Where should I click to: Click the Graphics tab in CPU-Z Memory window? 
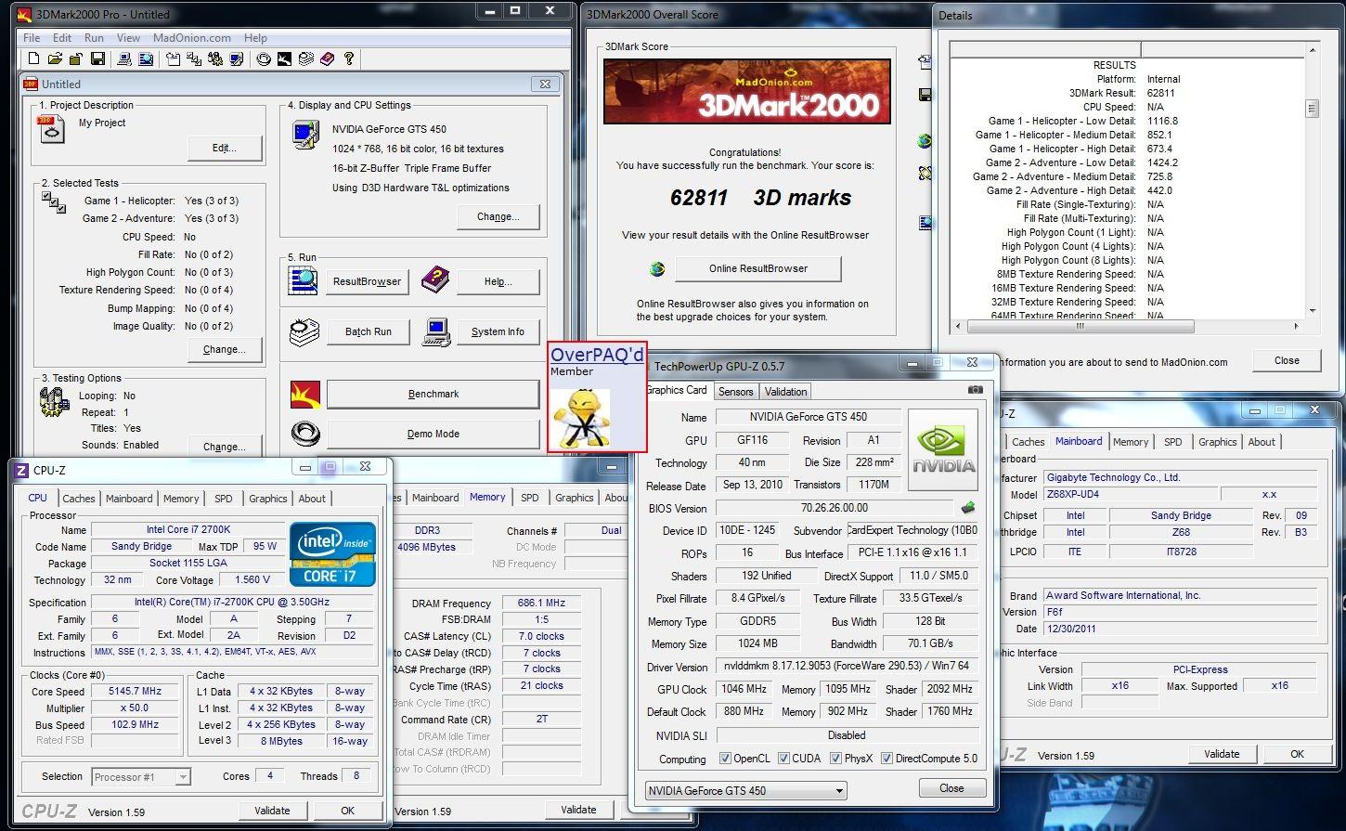tap(574, 498)
